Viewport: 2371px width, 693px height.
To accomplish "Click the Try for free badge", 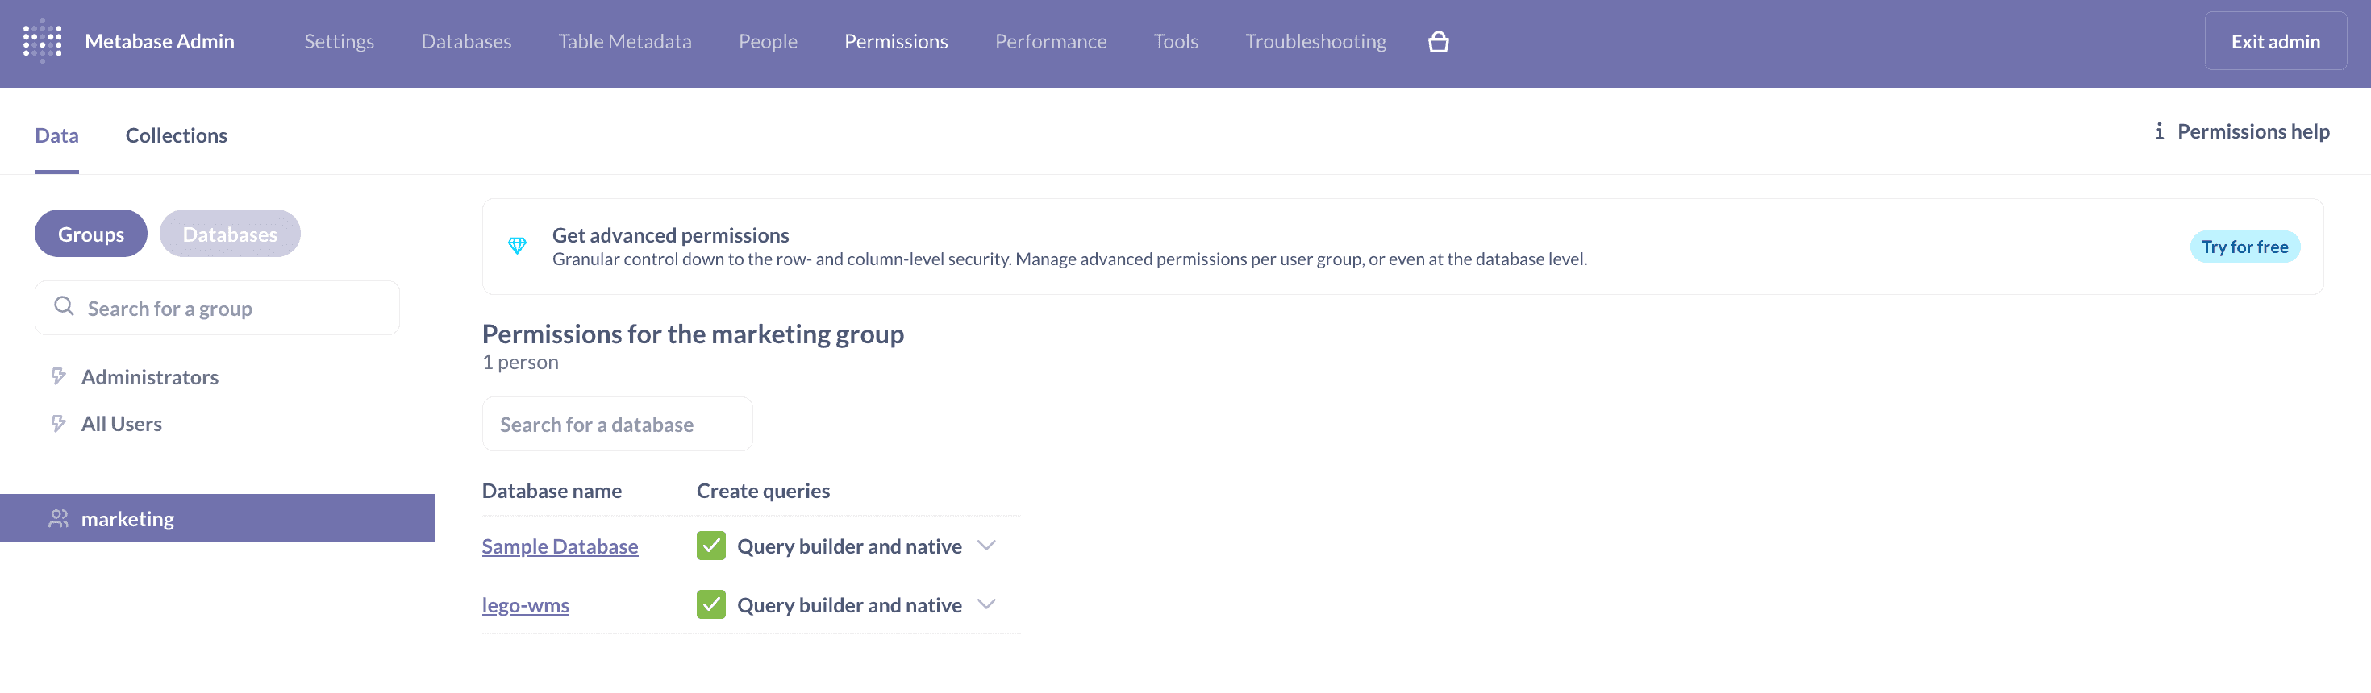I will [x=2244, y=247].
